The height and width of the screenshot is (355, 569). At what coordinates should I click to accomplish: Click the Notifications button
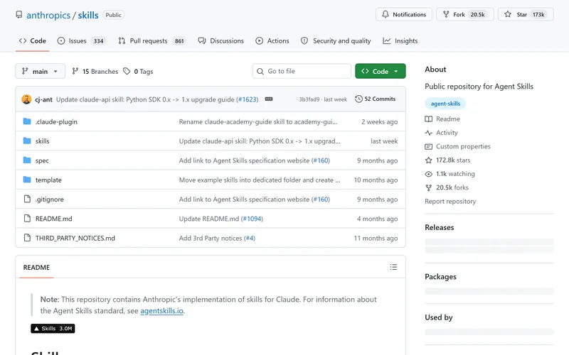point(404,14)
